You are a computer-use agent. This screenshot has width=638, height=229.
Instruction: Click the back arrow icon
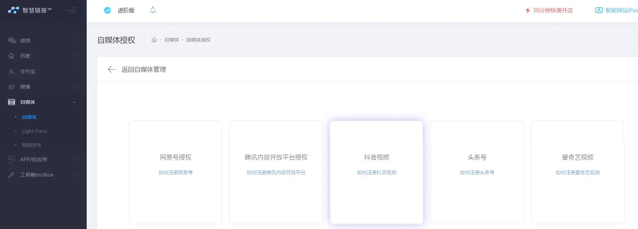click(x=112, y=70)
